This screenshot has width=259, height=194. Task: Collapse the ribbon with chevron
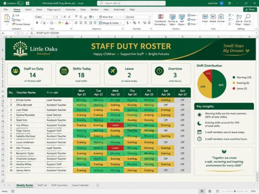pyautogui.click(x=256, y=29)
